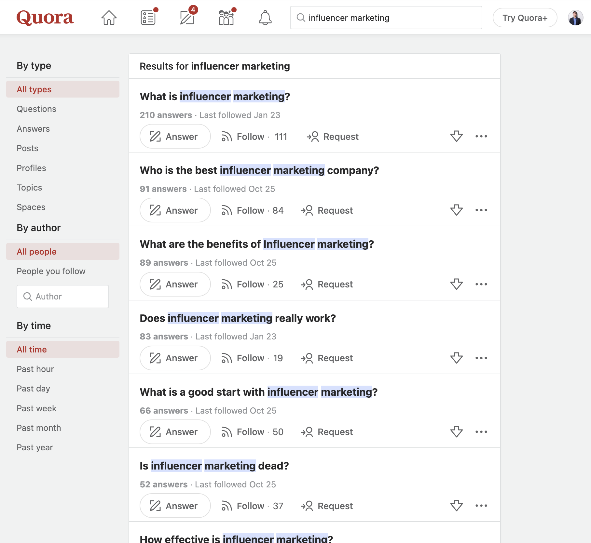Answer 'Who is the best influencer marketing company?'
591x543 pixels.
pyautogui.click(x=175, y=210)
